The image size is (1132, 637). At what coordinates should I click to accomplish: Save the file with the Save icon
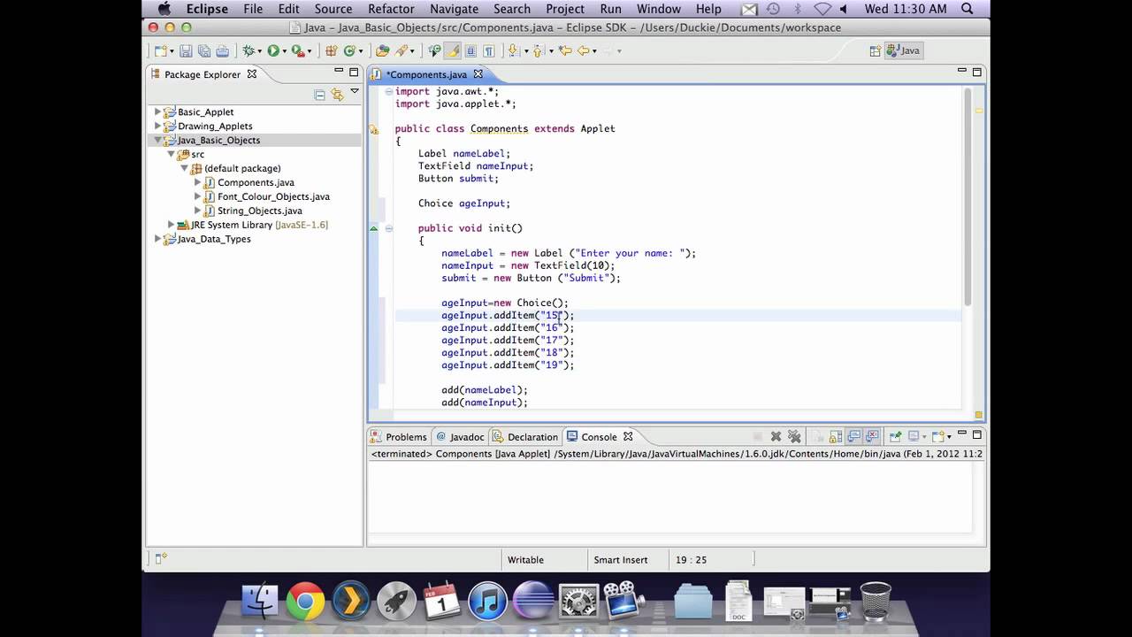point(186,50)
